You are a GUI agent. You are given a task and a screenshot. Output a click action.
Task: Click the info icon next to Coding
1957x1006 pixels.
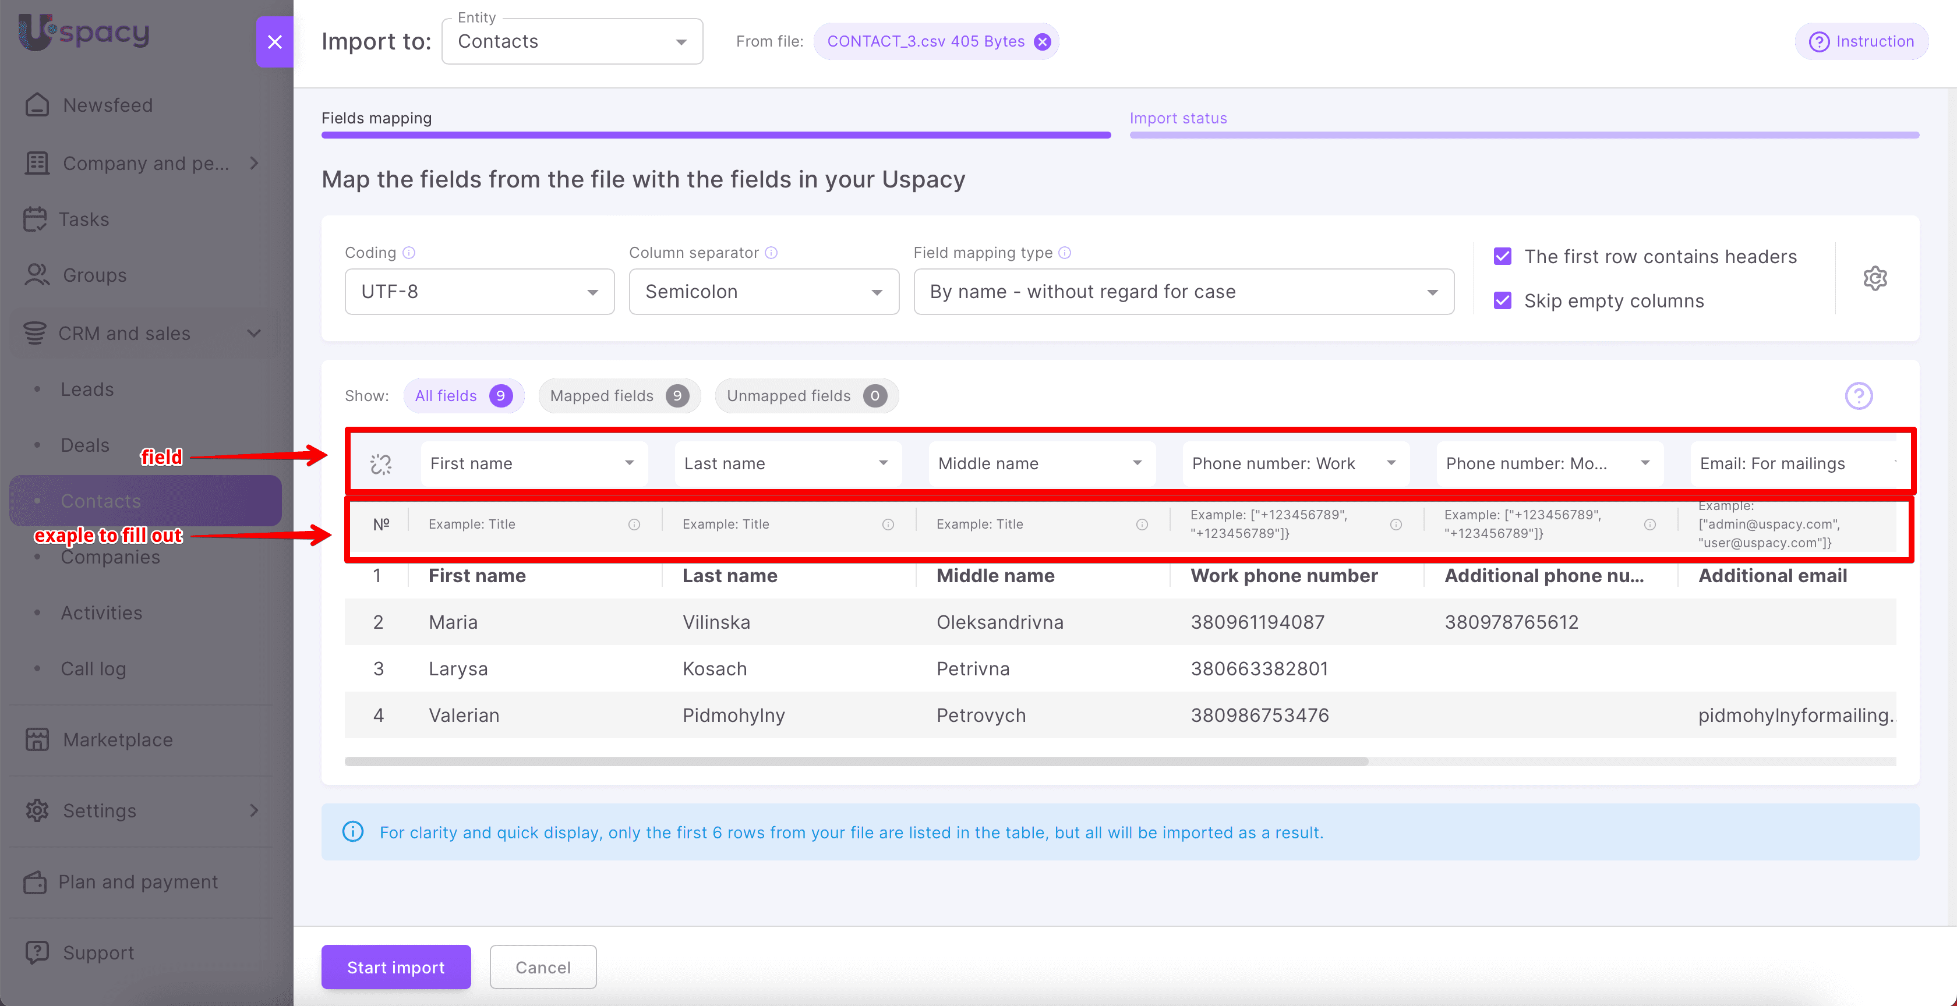click(409, 253)
